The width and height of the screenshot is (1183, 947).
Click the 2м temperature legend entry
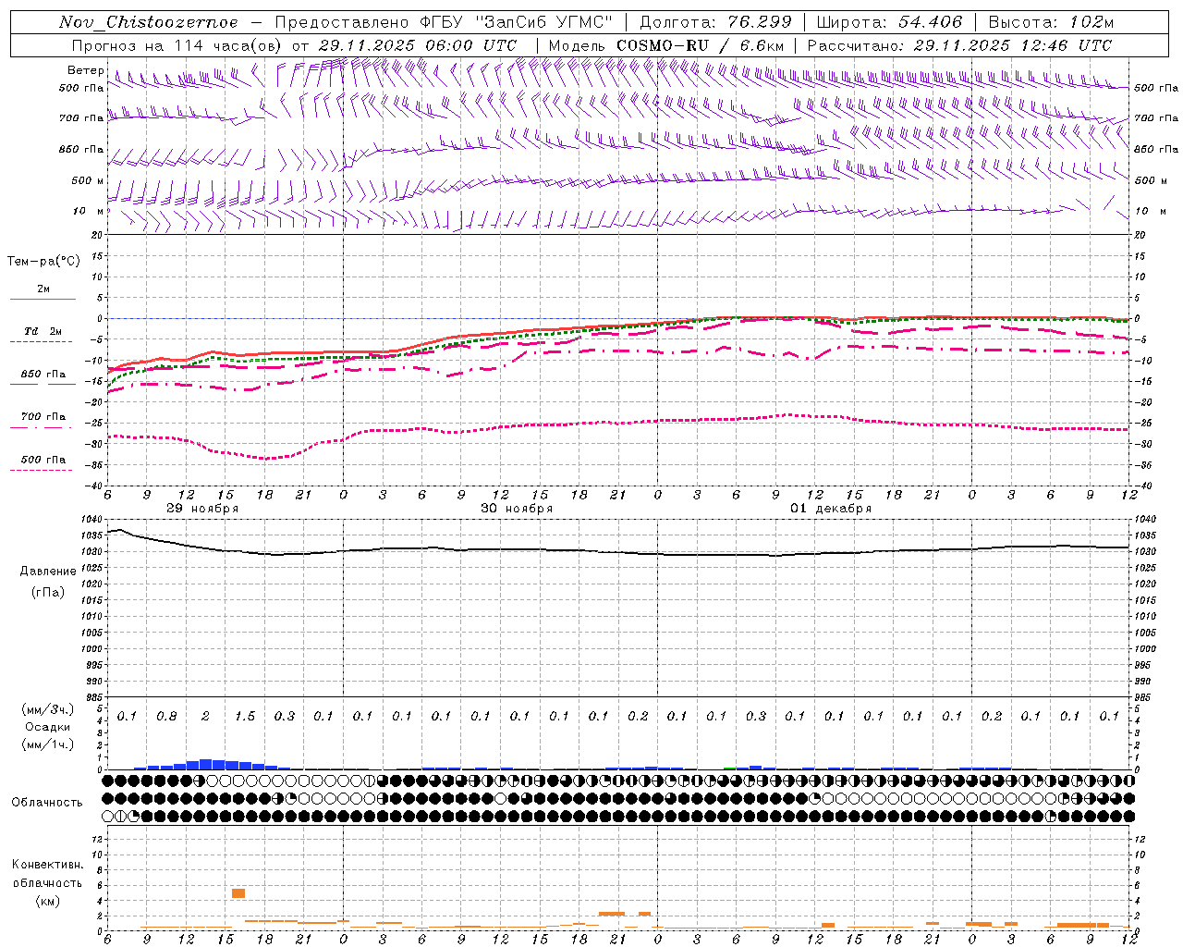pos(43,289)
